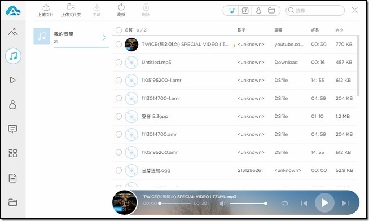Click the search input field
This screenshot has width=369, height=221.
tap(315, 10)
